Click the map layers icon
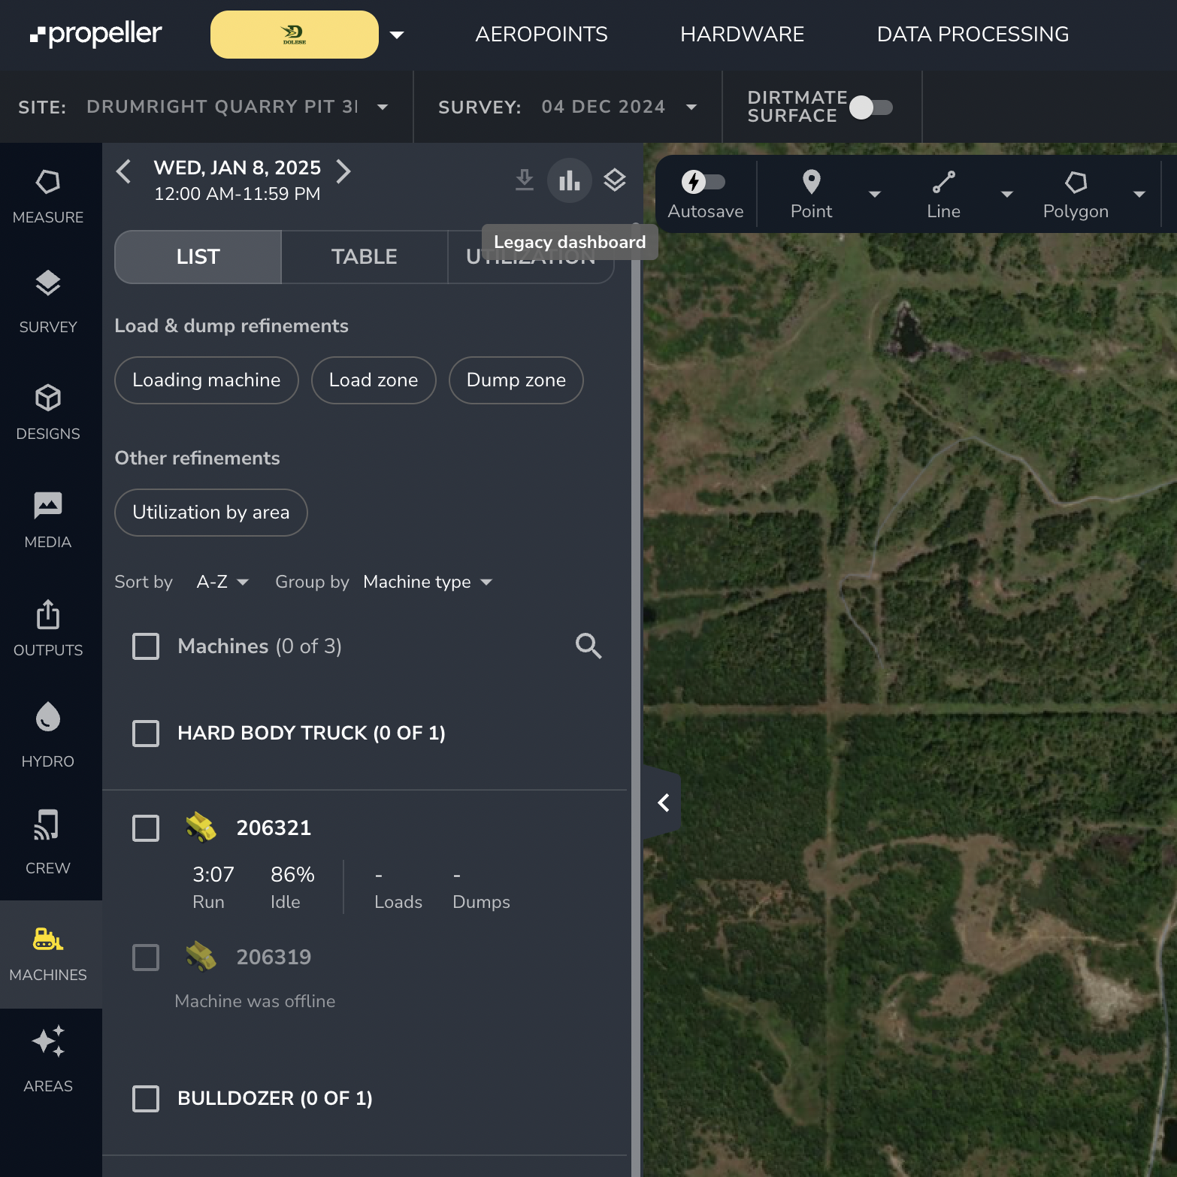Viewport: 1177px width, 1177px height. coord(614,180)
